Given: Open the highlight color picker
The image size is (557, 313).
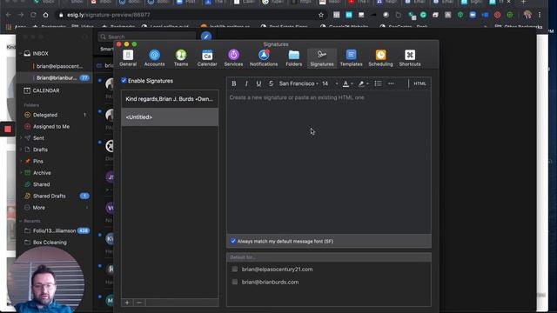Looking at the screenshot, I should pos(363,83).
